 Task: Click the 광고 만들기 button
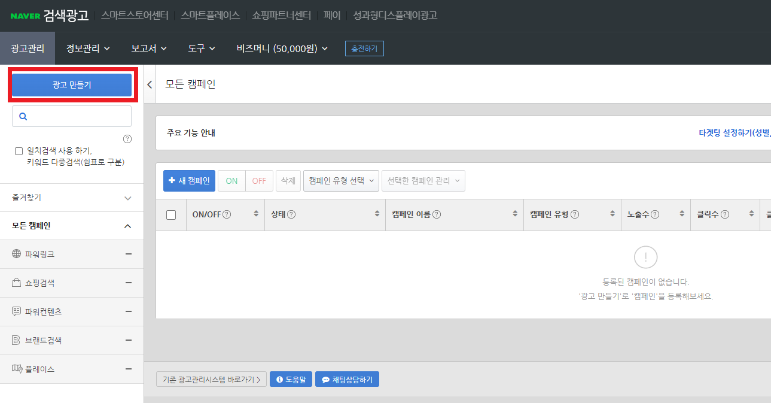click(71, 84)
